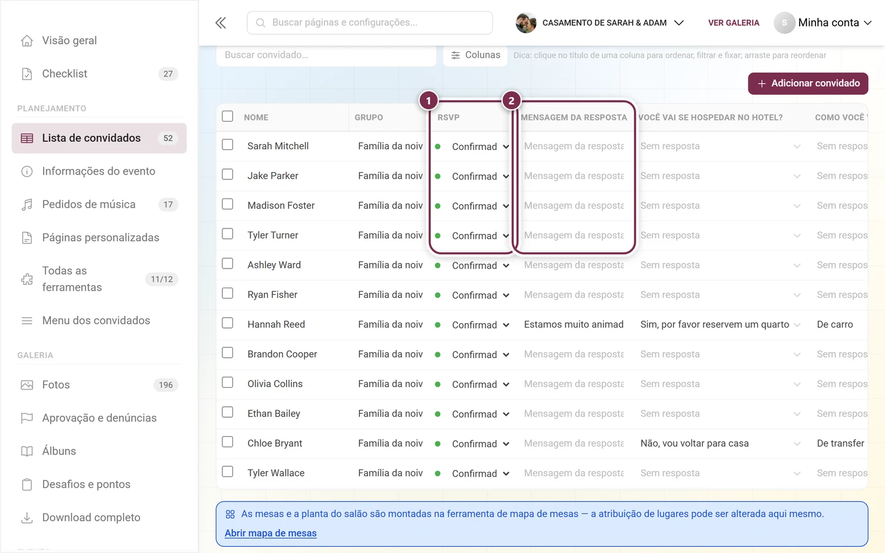Open the RSVP status dropdown for Ryan Fisher
The width and height of the screenshot is (885, 553).
point(473,295)
